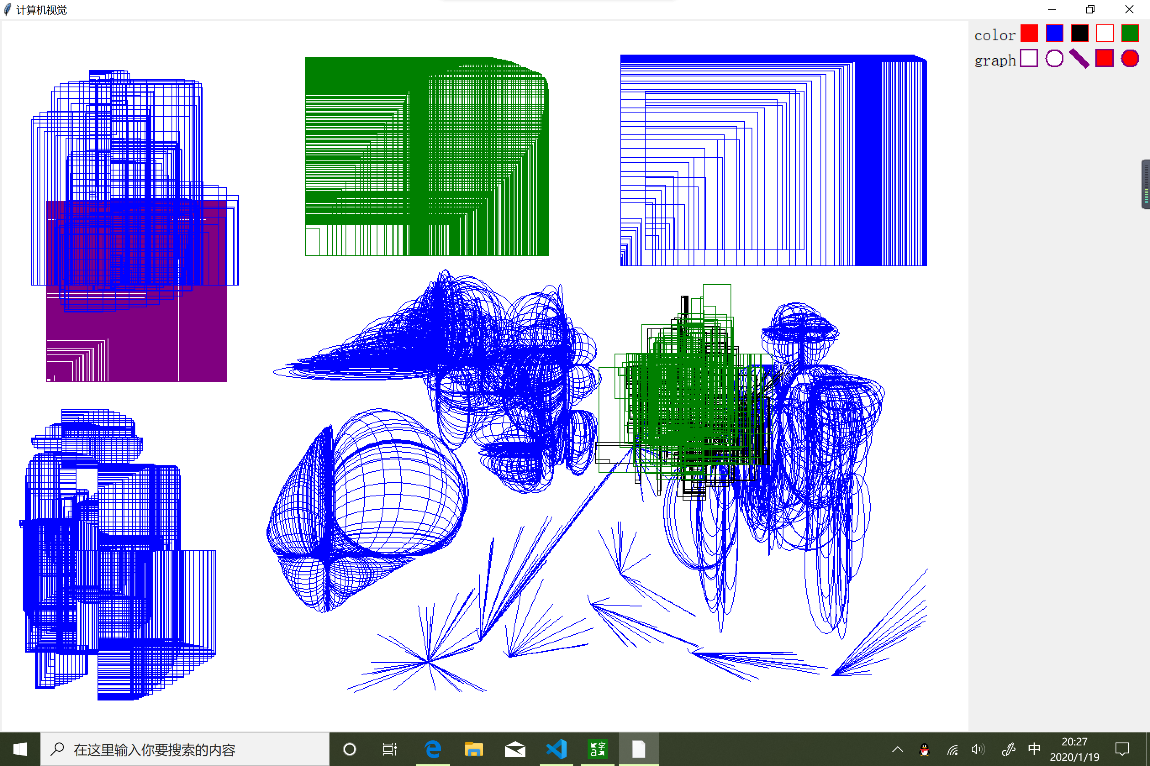Pick the red color swatch

[1029, 33]
